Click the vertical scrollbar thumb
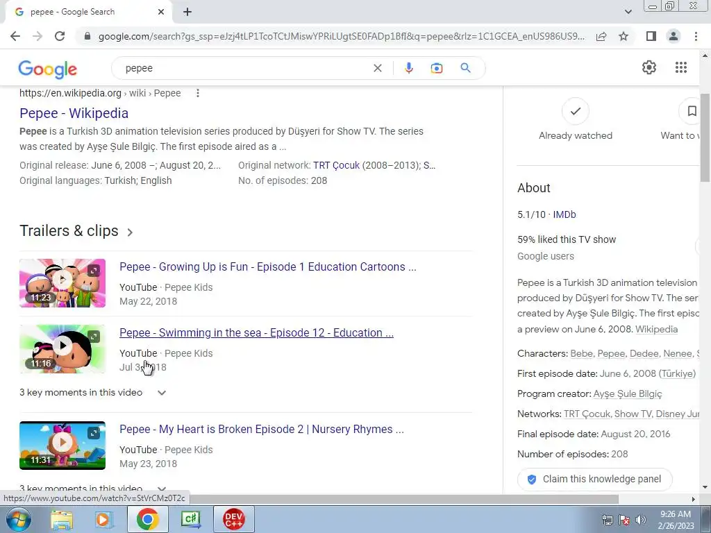 click(705, 137)
